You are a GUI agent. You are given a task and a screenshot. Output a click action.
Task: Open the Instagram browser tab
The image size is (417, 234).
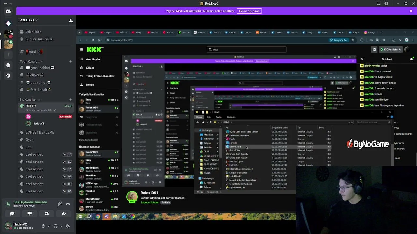pos(369,32)
